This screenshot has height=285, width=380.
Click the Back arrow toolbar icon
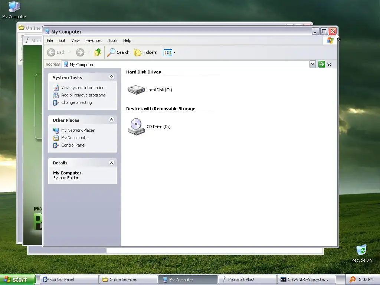(51, 52)
